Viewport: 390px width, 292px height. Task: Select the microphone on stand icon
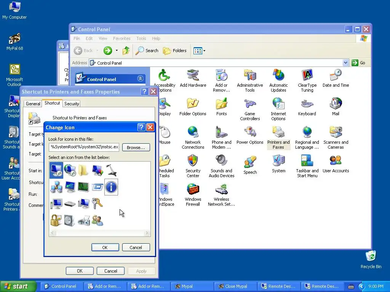tap(111, 170)
